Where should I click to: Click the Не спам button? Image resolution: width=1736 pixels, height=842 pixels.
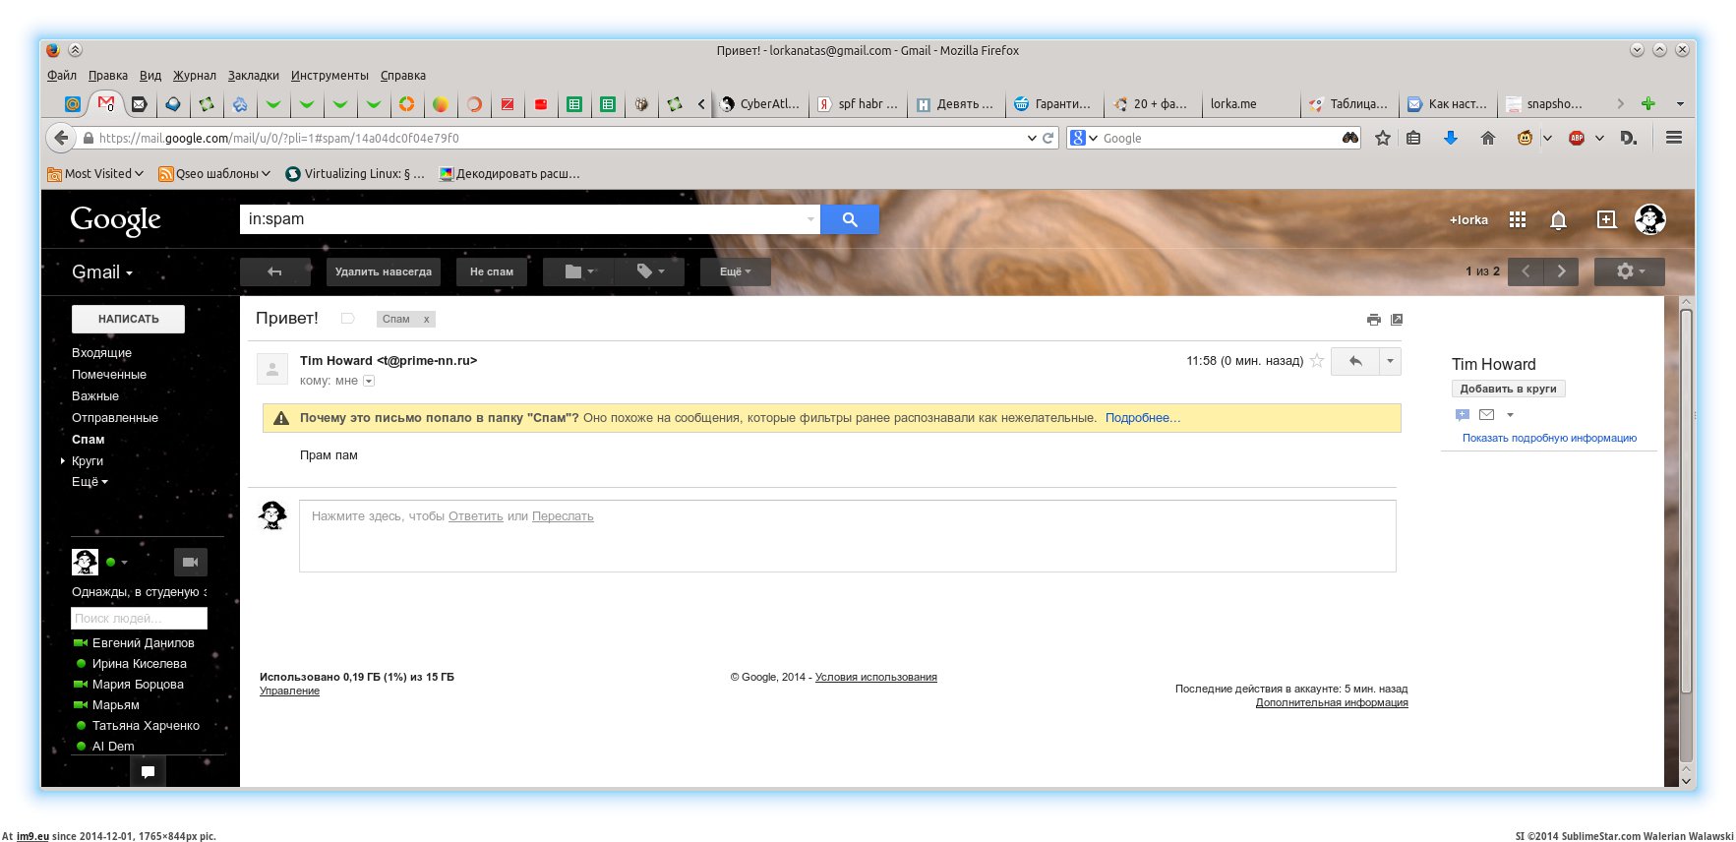(x=491, y=271)
